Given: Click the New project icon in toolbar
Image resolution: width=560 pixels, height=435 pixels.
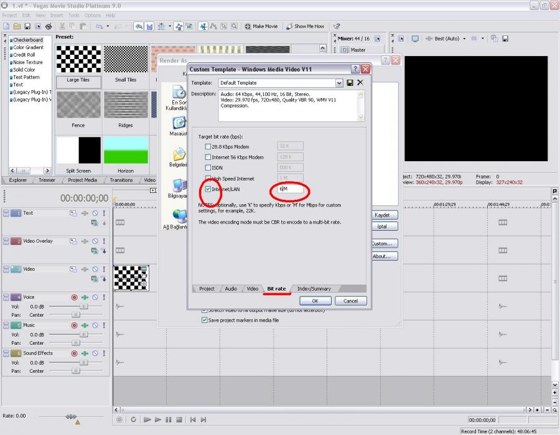Looking at the screenshot, I should [x=6, y=26].
